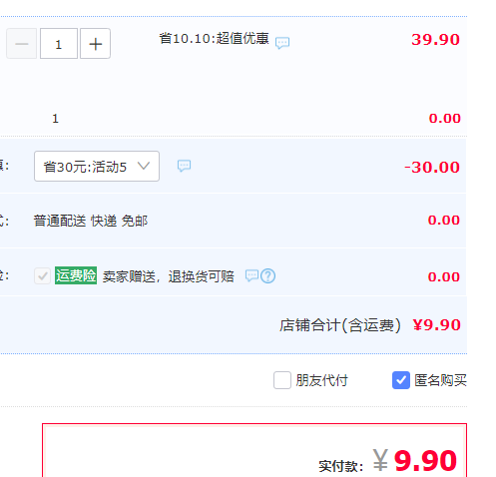Click chat bubble icon beside 超值优惠

tap(282, 43)
